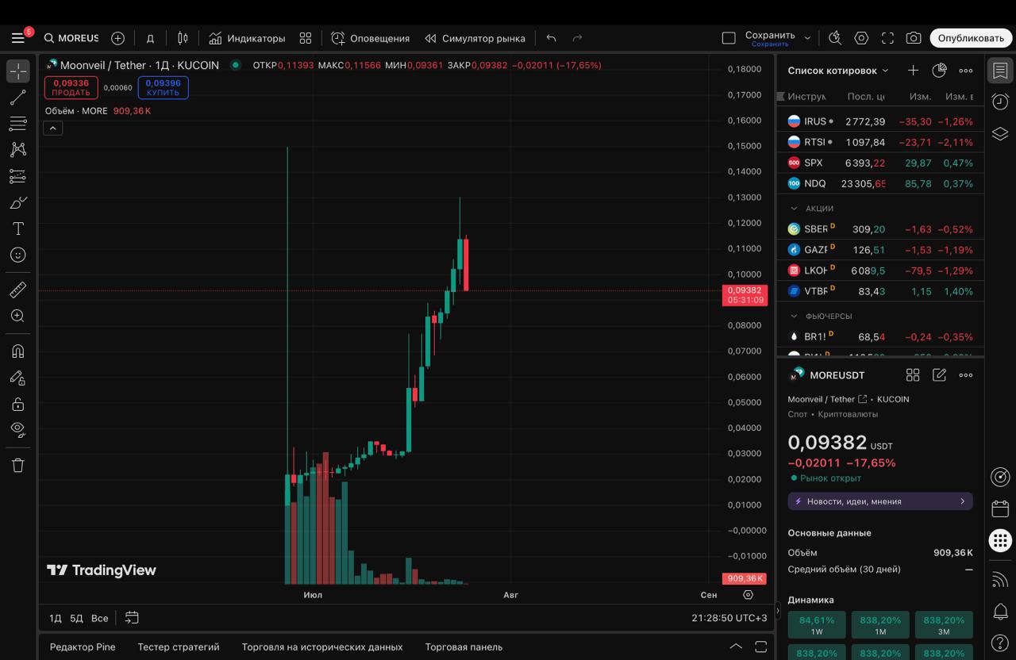Select the crosshair cursor tool
Viewport: 1016px width, 660px height.
click(18, 71)
